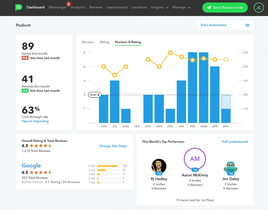Click the 1 star rating distribution bar
The image size is (268, 210).
109,182
